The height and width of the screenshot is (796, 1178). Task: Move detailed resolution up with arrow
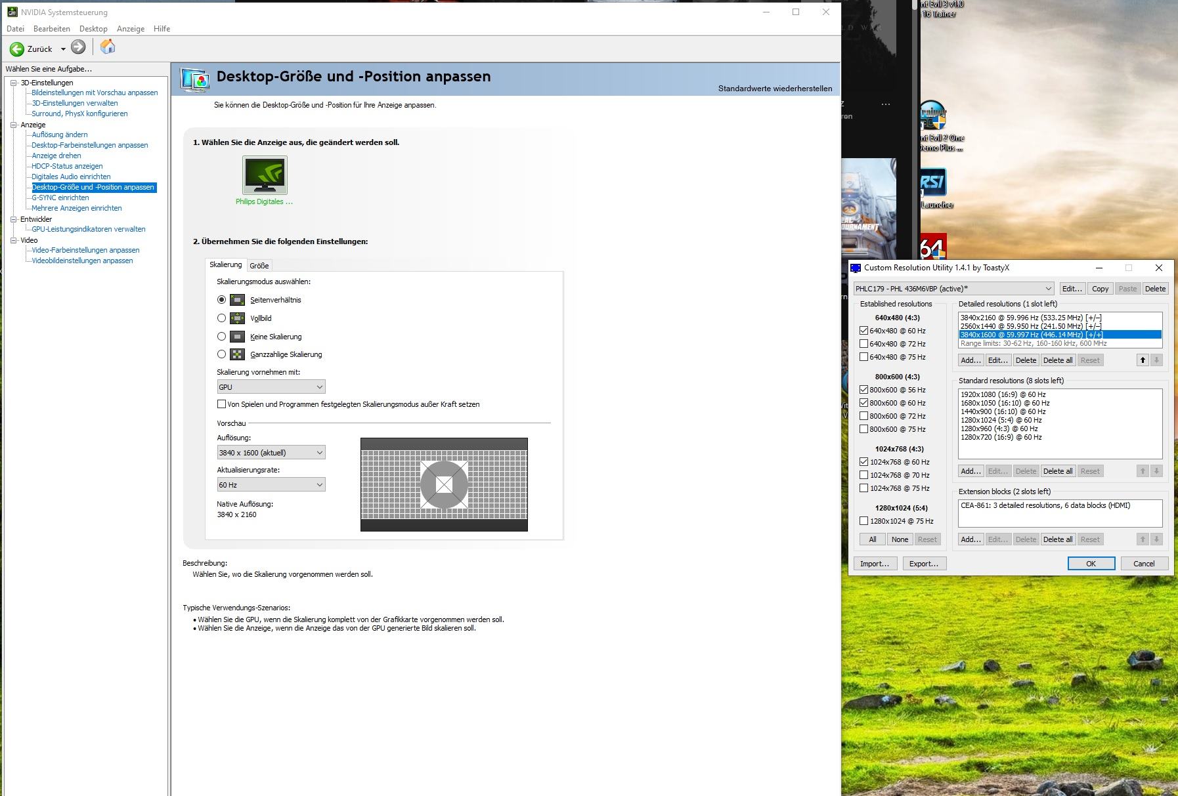point(1143,360)
